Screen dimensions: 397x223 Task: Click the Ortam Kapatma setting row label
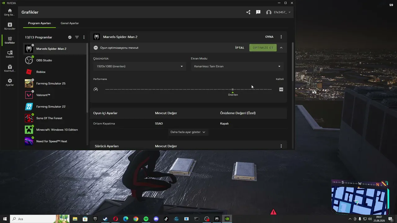pos(104,124)
